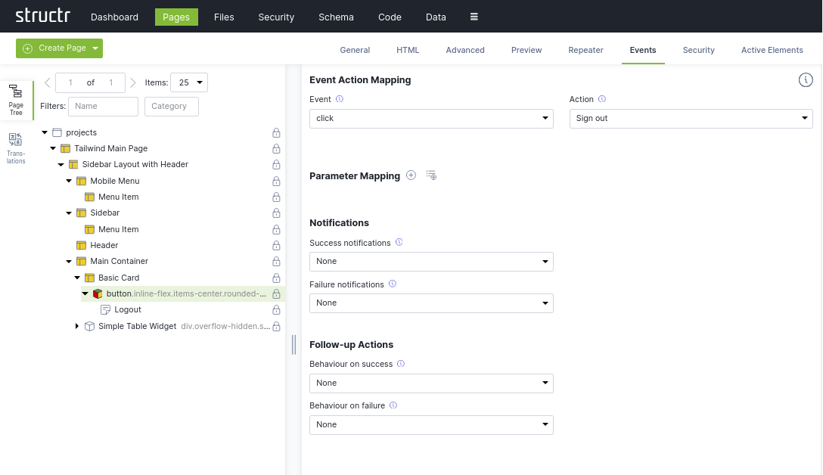Open the Schema menu in top bar

click(x=335, y=17)
